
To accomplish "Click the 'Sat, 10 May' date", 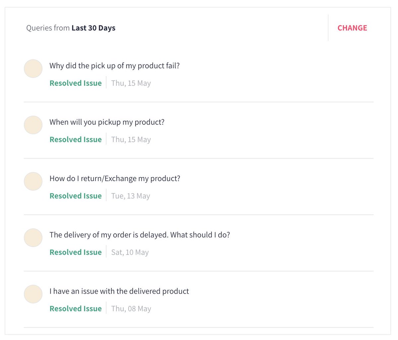I will (130, 252).
